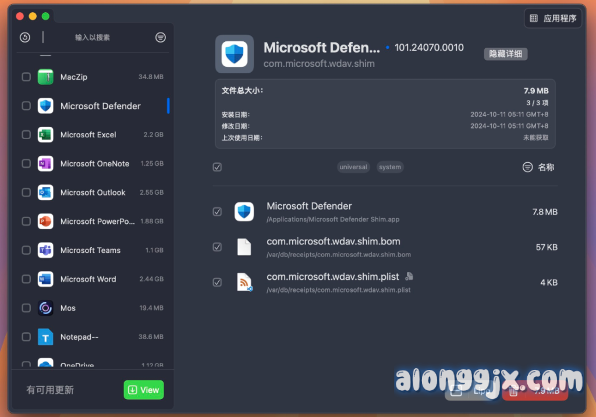Click the green View updates button
Viewport: 596px width, 417px height.
click(x=144, y=390)
